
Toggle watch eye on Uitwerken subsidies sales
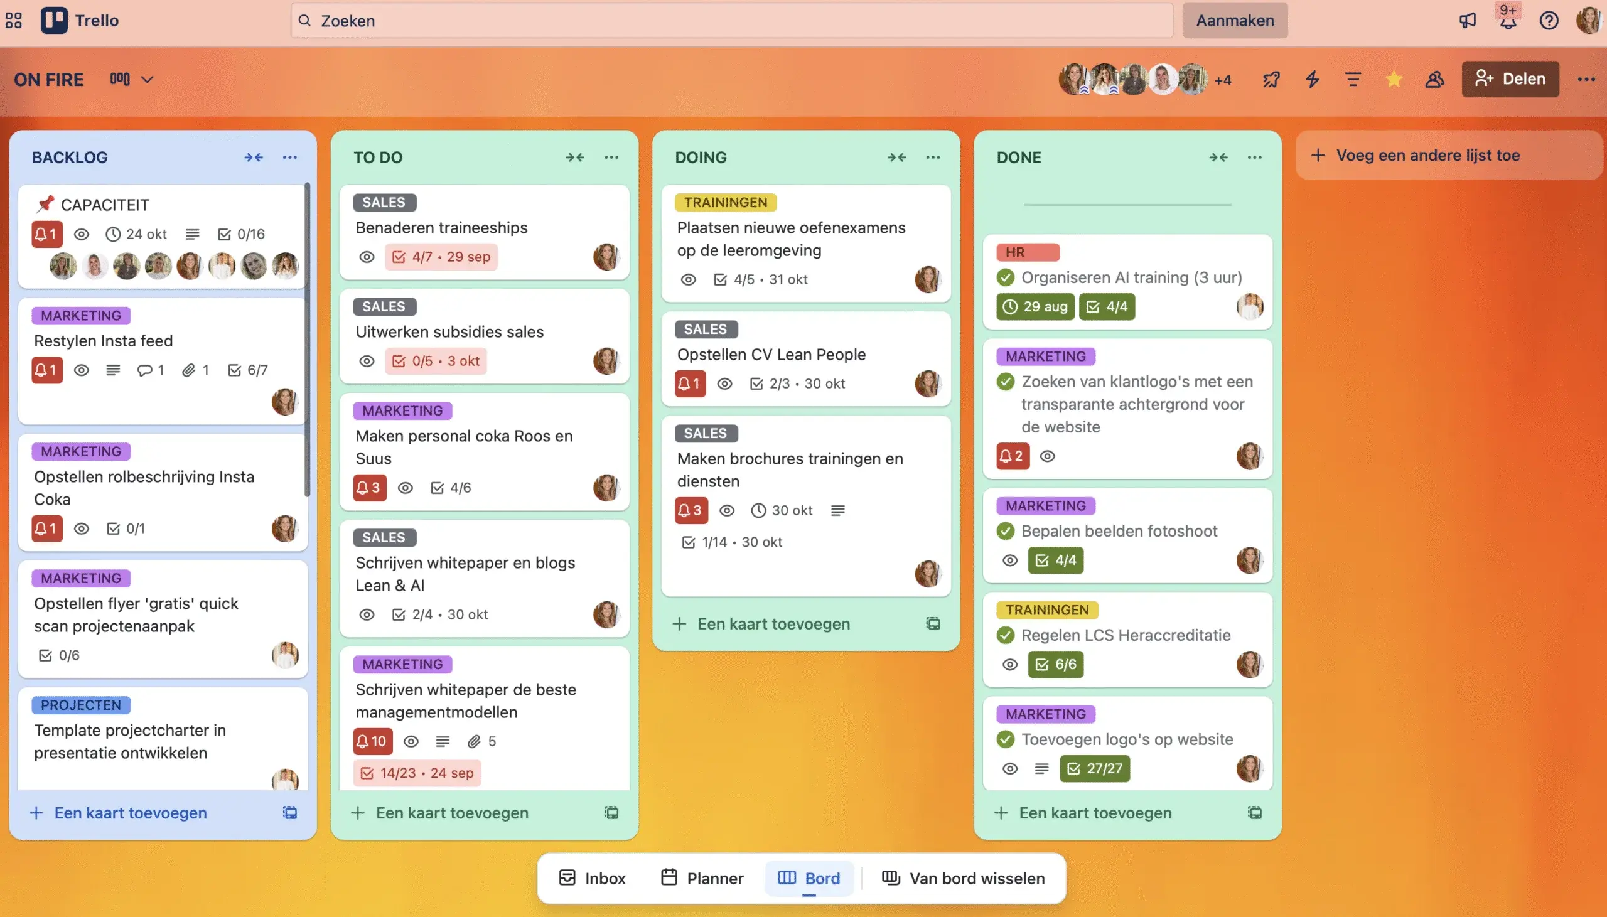click(367, 361)
